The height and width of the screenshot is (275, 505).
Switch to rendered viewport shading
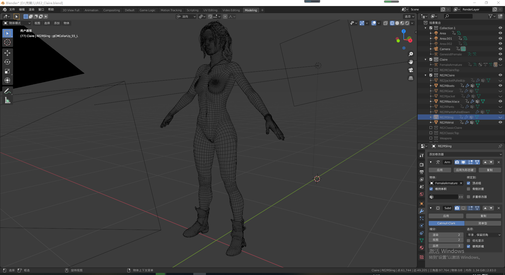pyautogui.click(x=407, y=23)
